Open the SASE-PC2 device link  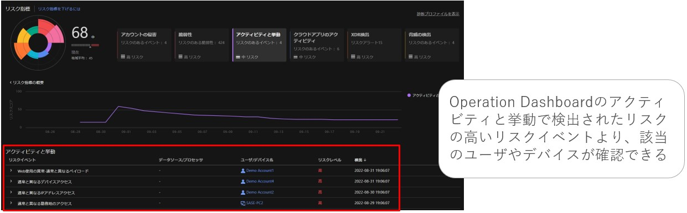[254, 203]
